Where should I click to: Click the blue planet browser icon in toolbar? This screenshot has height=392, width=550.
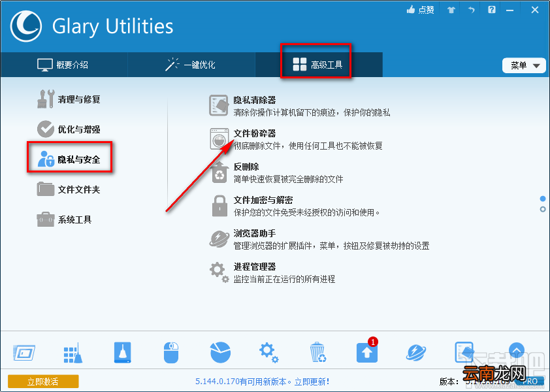(416, 353)
